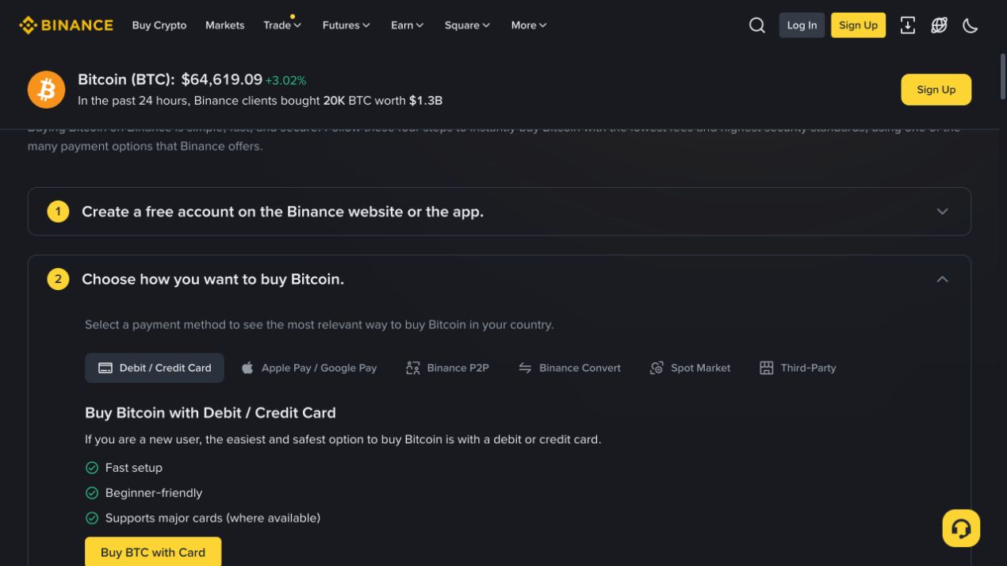Open the headset support chat icon

(961, 528)
